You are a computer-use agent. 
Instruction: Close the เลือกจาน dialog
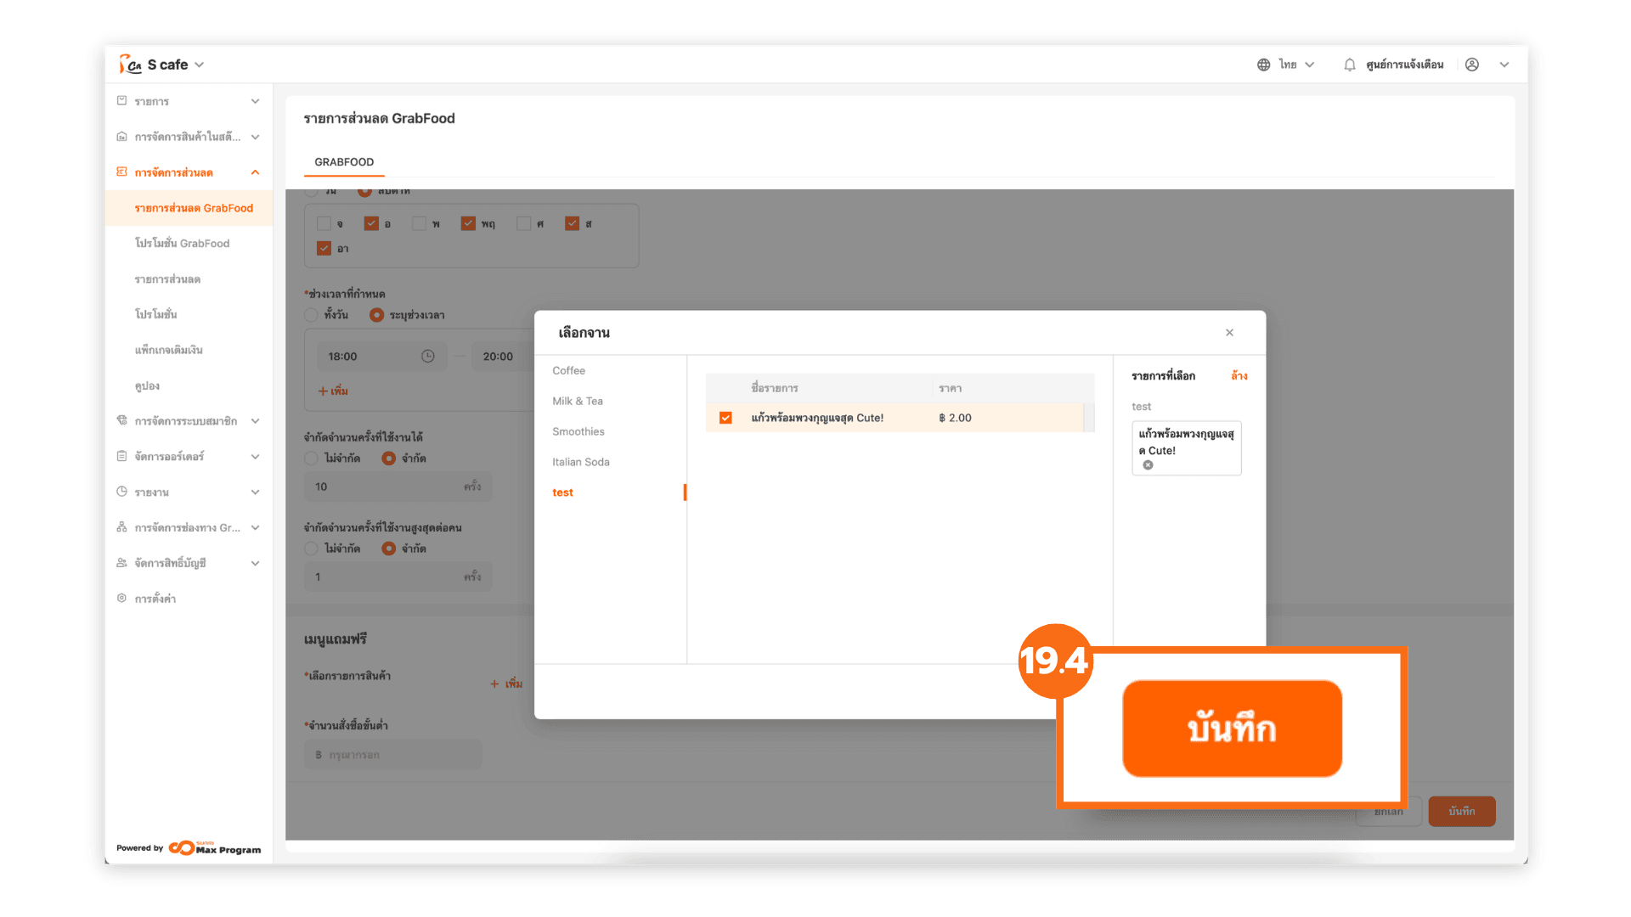coord(1229,333)
